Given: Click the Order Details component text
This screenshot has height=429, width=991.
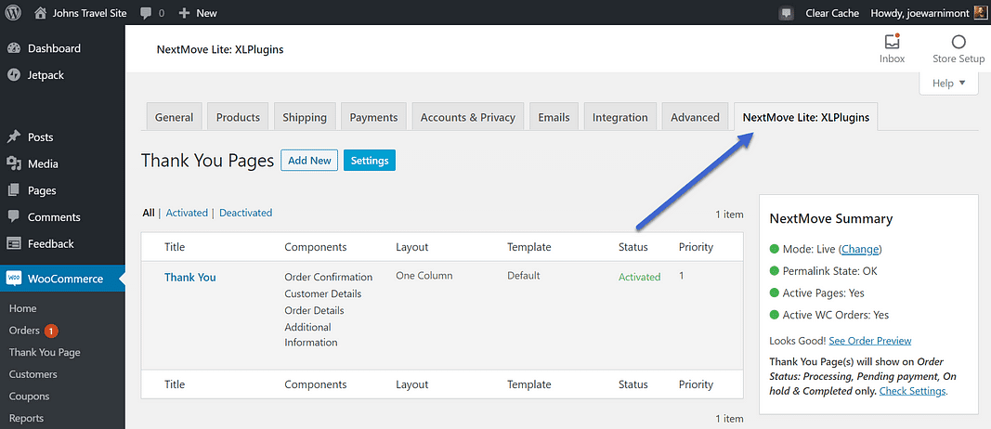Looking at the screenshot, I should (314, 310).
